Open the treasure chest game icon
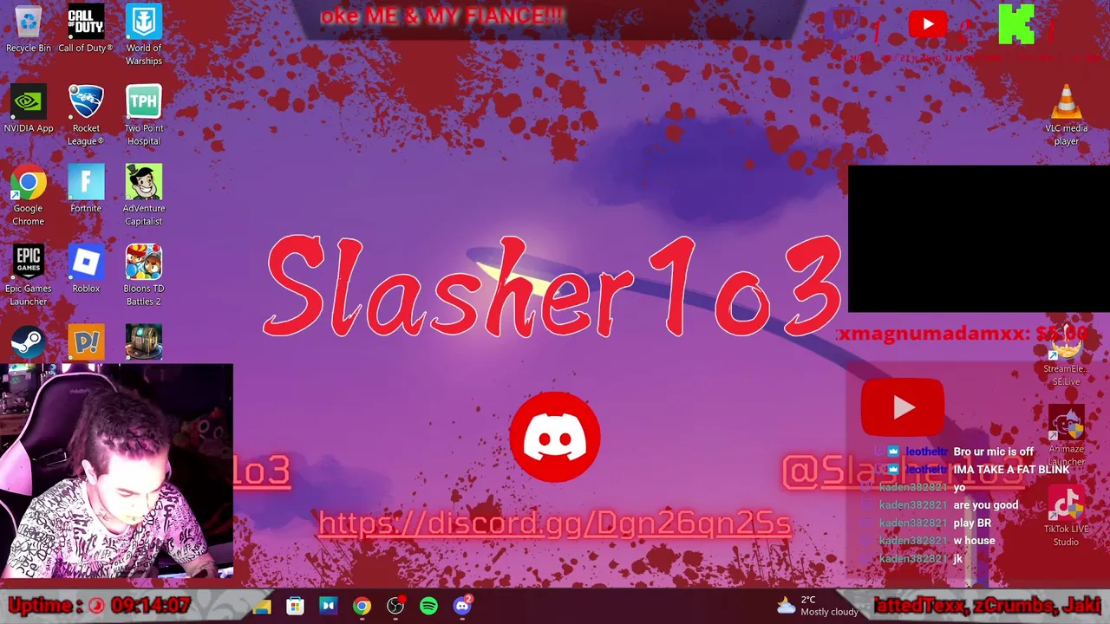 click(x=143, y=342)
